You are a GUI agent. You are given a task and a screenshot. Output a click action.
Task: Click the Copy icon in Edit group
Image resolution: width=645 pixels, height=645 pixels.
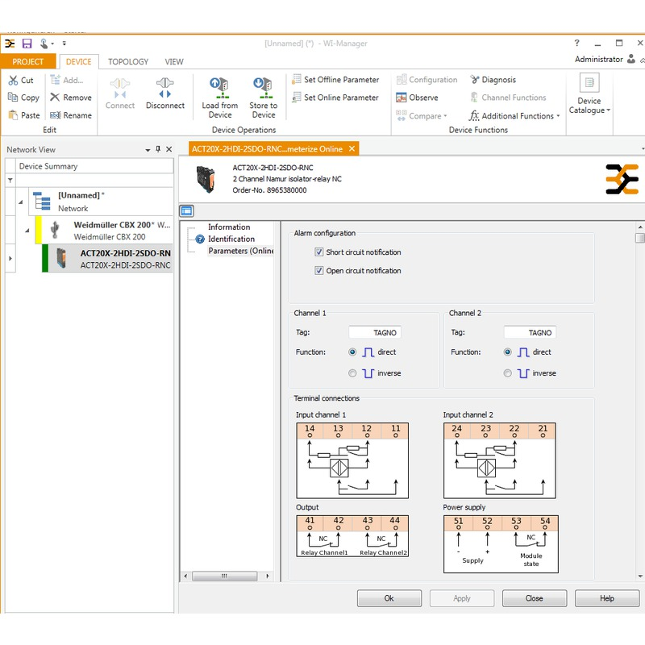click(x=13, y=98)
